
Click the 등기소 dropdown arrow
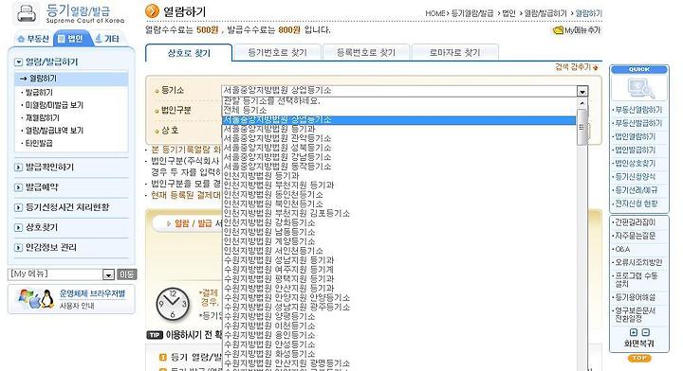[x=582, y=91]
